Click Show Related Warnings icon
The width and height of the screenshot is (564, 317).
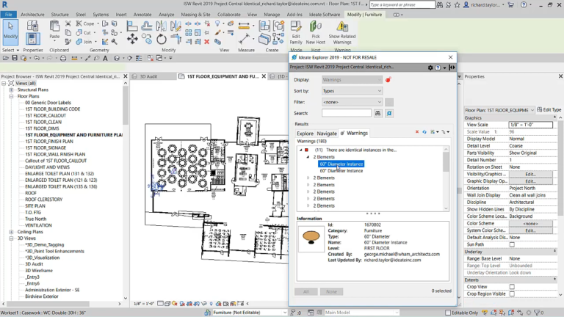(342, 32)
